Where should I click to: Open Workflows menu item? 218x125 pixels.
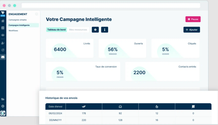13,31
